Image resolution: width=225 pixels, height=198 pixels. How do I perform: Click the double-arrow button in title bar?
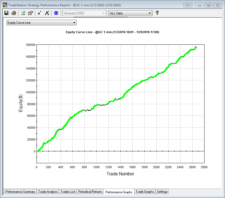(187, 5)
